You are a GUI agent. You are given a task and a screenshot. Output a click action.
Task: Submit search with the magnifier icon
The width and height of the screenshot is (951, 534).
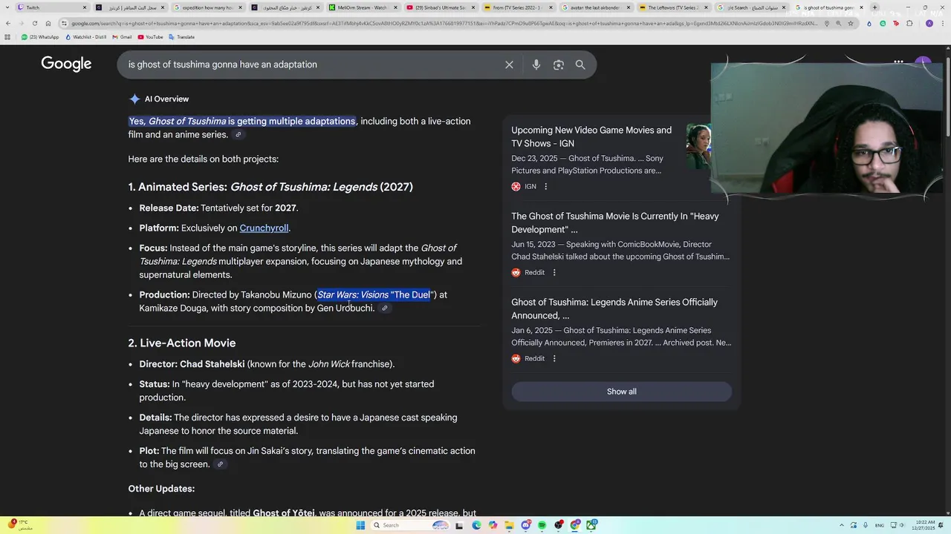click(580, 65)
